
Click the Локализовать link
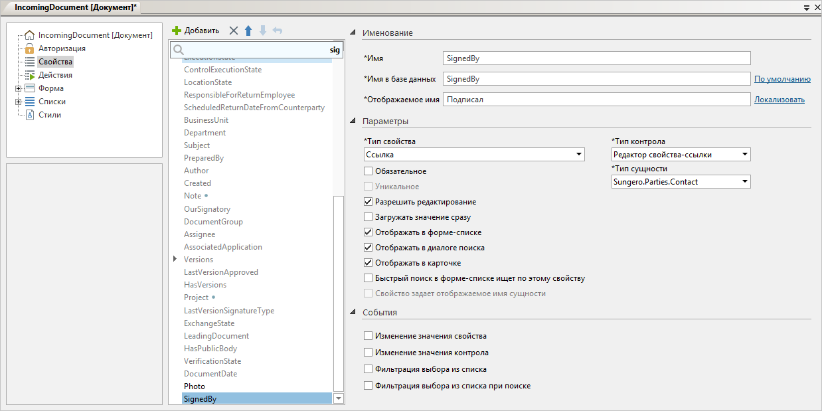779,100
